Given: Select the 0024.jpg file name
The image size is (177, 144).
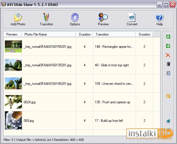Looking at the screenshot, I should pyautogui.click(x=30, y=102).
